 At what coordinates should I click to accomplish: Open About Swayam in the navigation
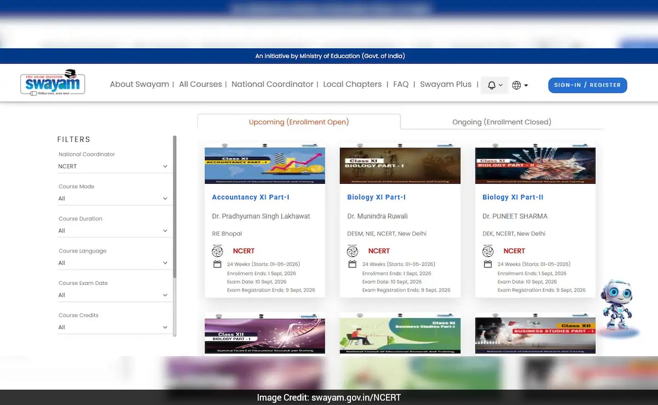click(x=139, y=85)
